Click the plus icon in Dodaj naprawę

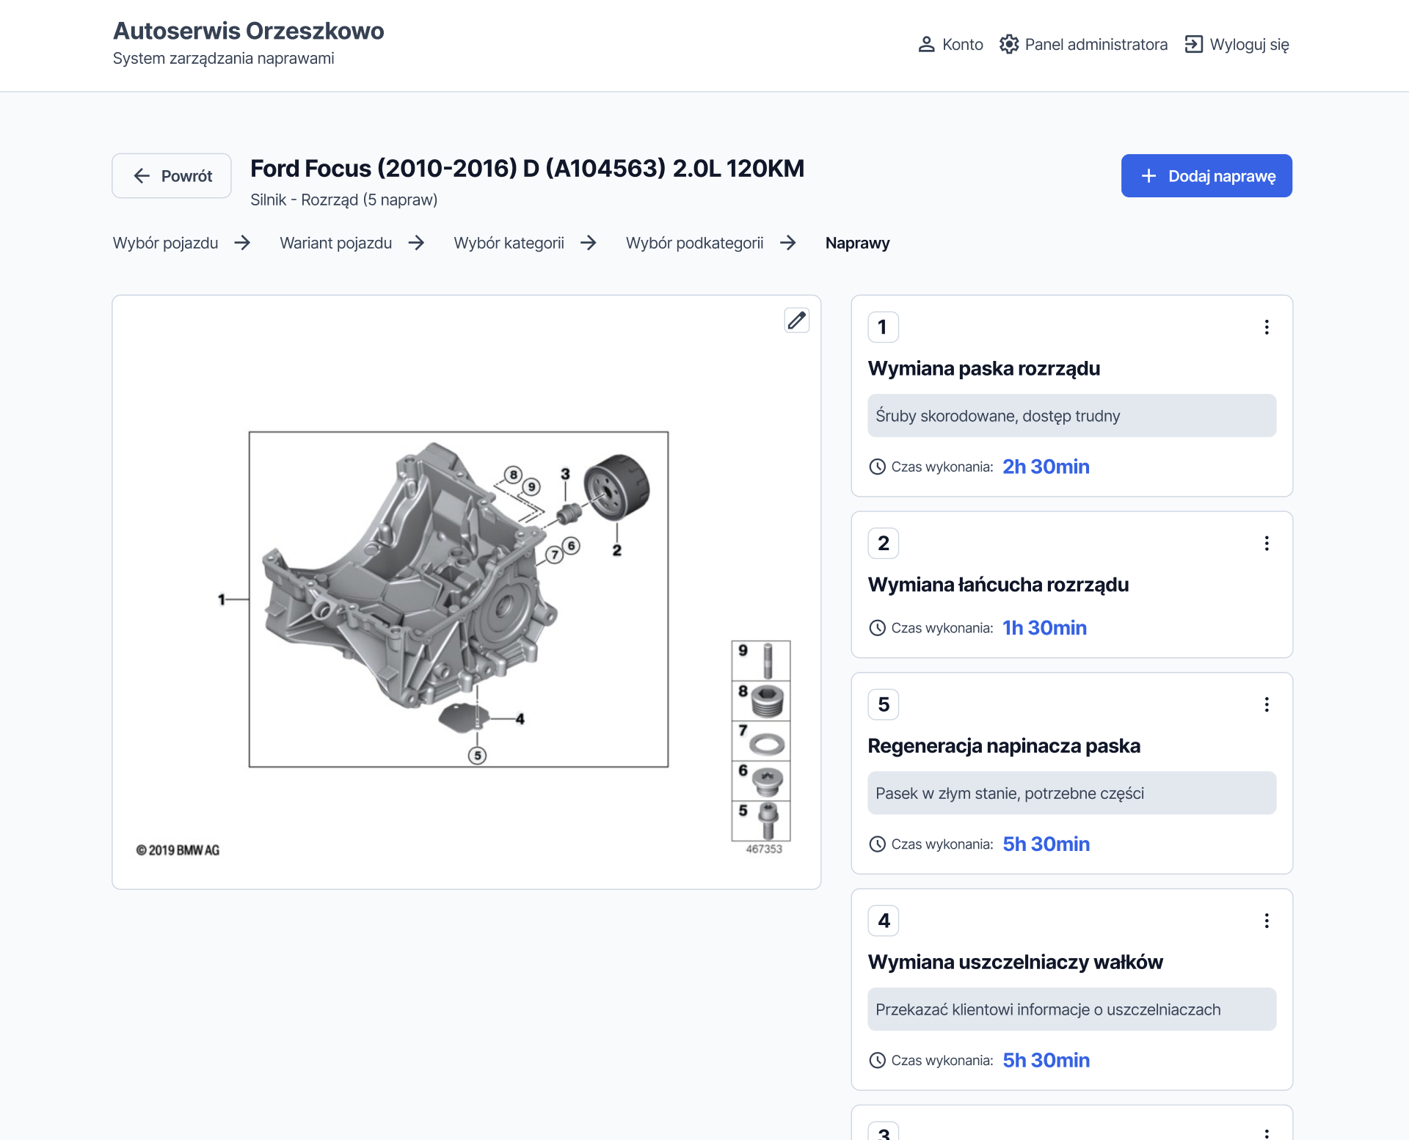[x=1148, y=176]
